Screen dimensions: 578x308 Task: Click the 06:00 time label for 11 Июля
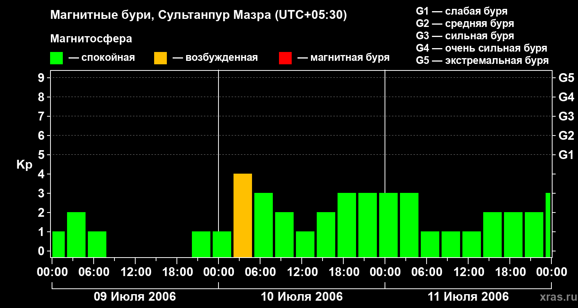(x=427, y=272)
